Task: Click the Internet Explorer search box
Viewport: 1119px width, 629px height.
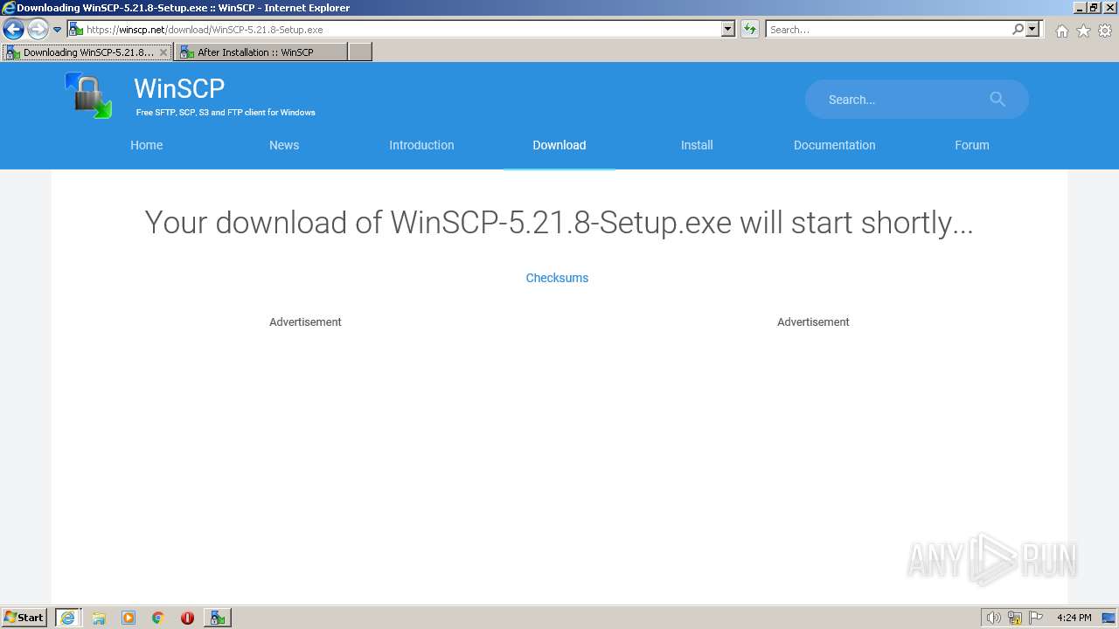Action: [x=887, y=29]
